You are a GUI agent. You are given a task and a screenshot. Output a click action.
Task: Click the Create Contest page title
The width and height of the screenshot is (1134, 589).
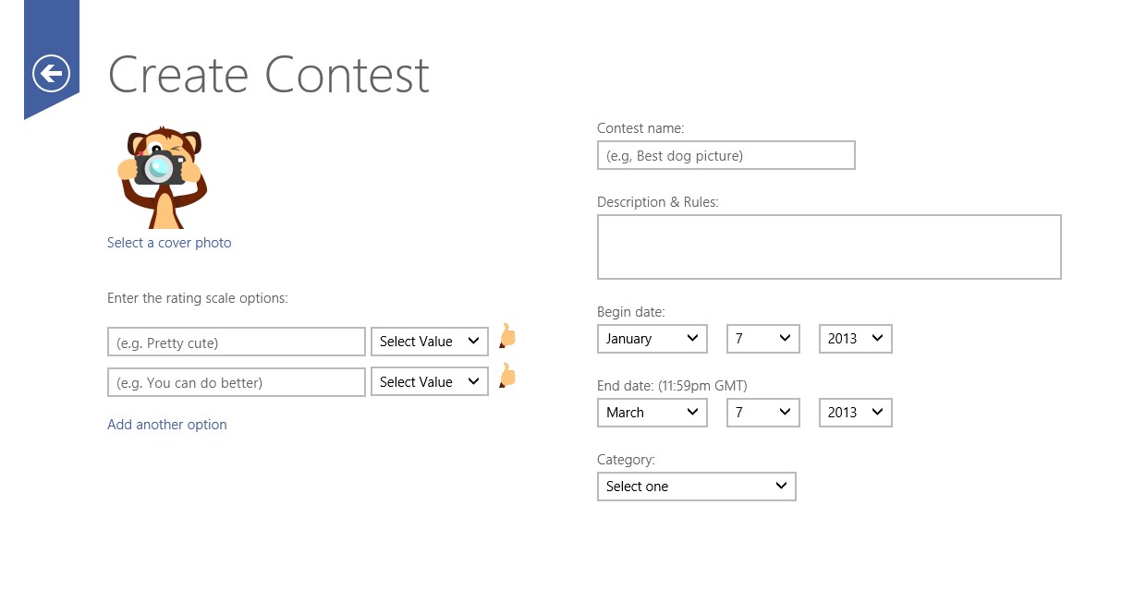point(269,75)
